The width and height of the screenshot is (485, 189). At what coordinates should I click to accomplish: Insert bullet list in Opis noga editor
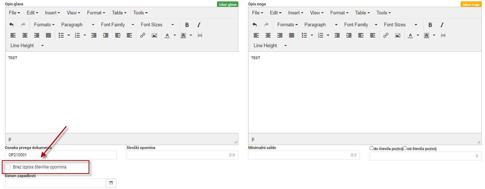[x=305, y=35]
